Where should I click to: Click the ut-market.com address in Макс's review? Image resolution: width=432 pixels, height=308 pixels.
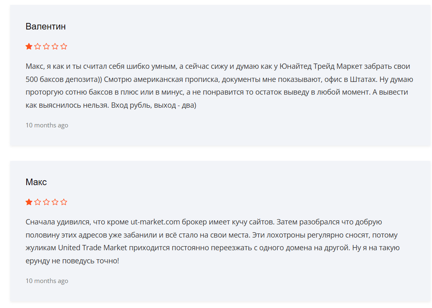pyautogui.click(x=155, y=222)
